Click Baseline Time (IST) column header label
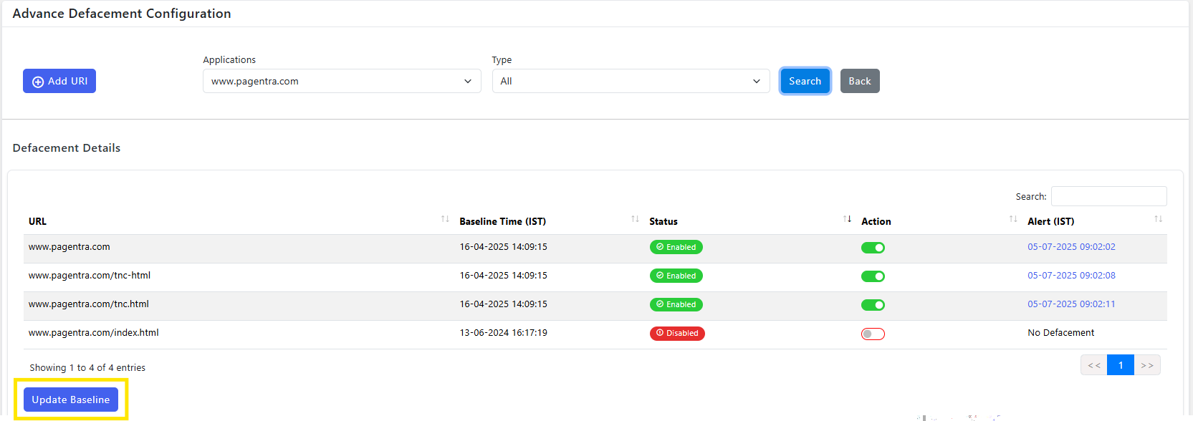This screenshot has height=421, width=1193. click(503, 221)
